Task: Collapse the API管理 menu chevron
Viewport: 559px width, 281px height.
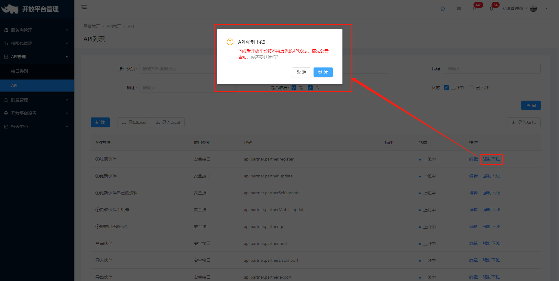Action: [67, 57]
